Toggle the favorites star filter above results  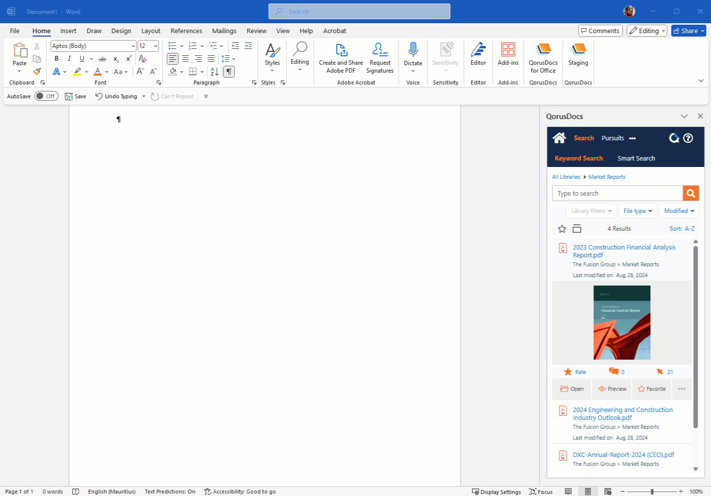pyautogui.click(x=562, y=229)
